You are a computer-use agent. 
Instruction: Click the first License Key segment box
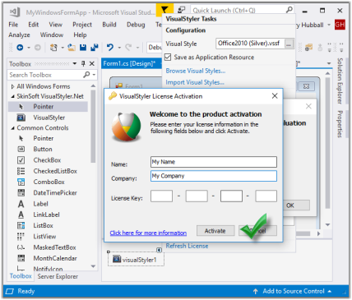(161, 196)
